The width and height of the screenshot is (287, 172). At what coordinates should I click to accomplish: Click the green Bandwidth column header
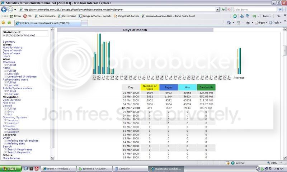coord(206,87)
